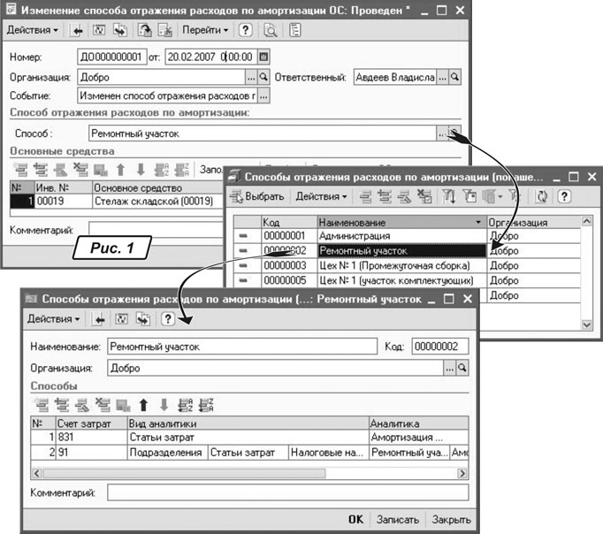
Task: Click move up arrow in Способы table toolbar
Action: click(142, 405)
